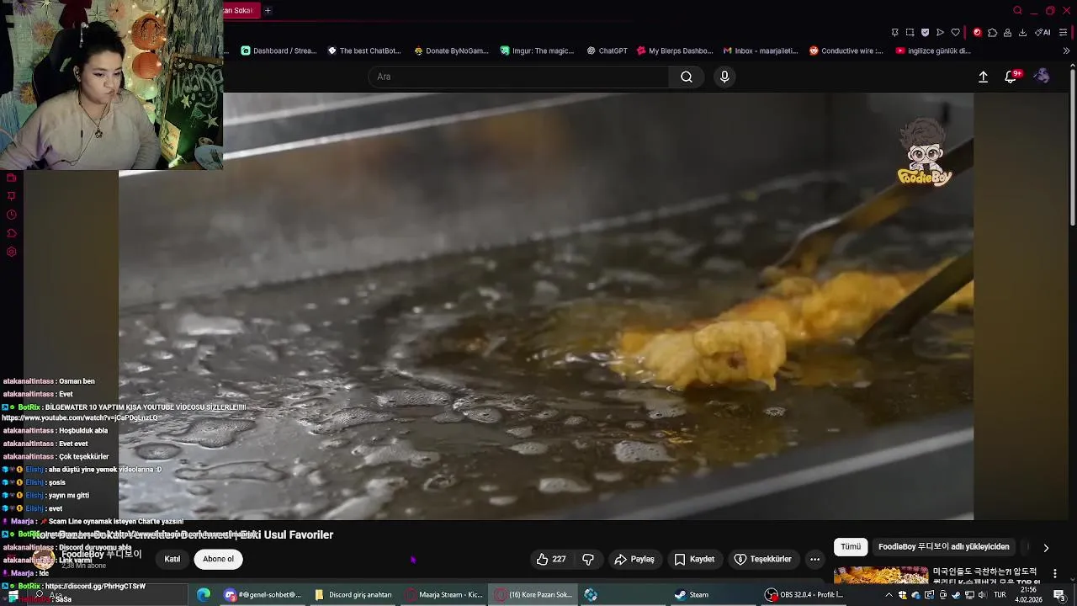Add page to bookmarks with heart icon
This screenshot has width=1077, height=606.
955,33
